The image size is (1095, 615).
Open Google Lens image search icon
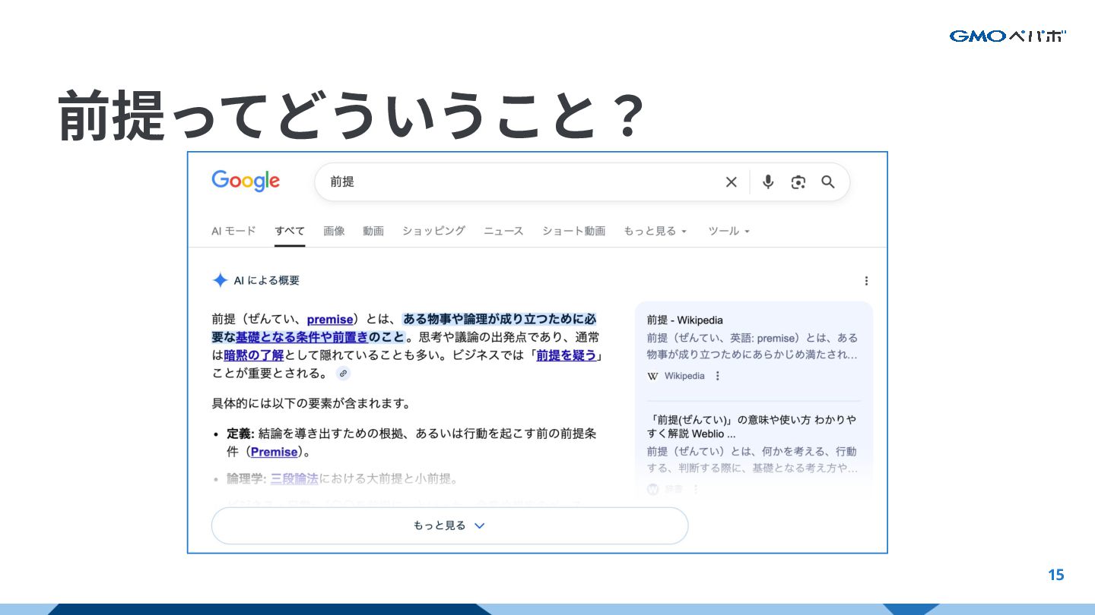click(798, 182)
